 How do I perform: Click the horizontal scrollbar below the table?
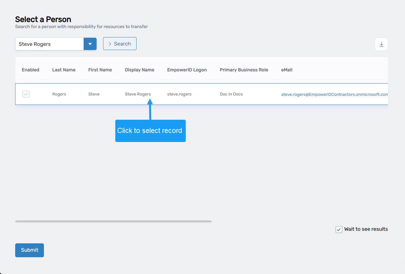click(x=113, y=221)
